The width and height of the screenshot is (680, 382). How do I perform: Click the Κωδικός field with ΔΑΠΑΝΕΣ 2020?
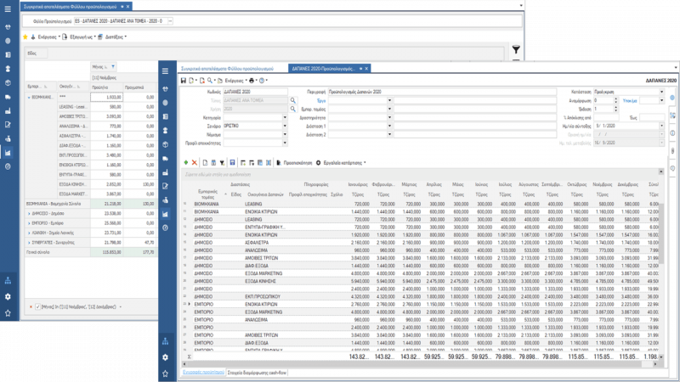(255, 92)
